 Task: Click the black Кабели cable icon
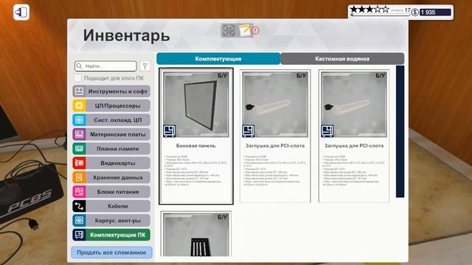click(x=79, y=206)
